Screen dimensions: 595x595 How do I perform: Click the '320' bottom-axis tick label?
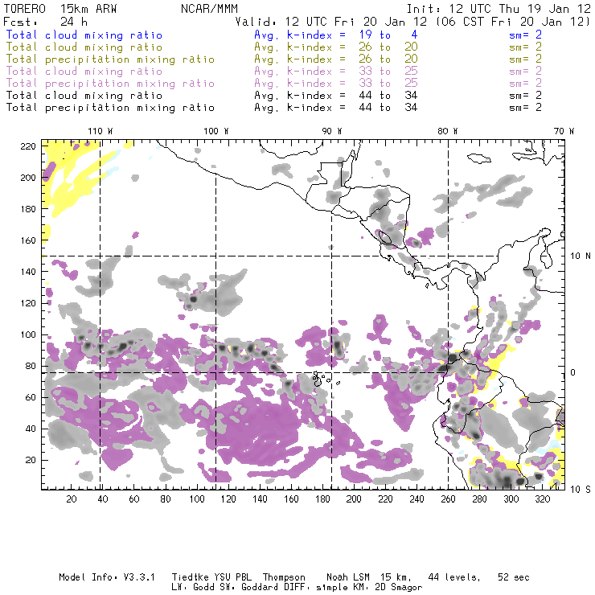(542, 499)
